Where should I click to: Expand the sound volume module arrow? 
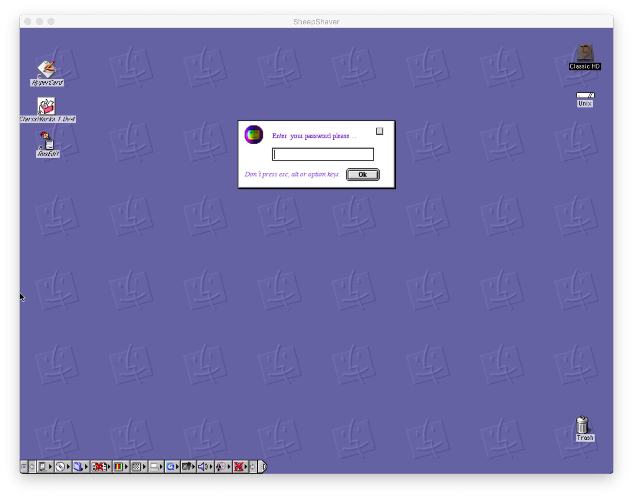211,467
